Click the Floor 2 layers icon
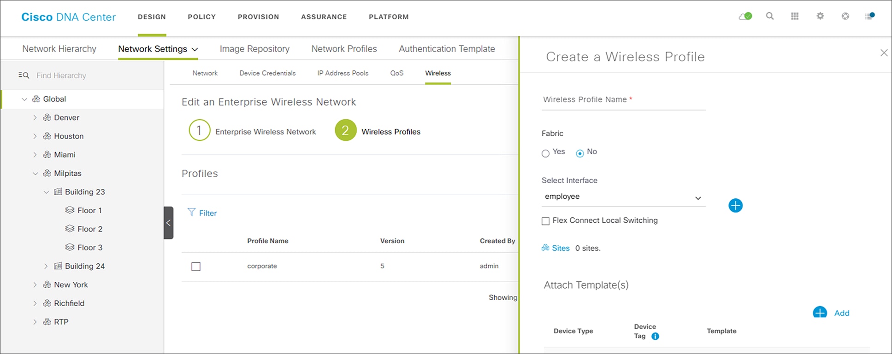 coord(70,229)
